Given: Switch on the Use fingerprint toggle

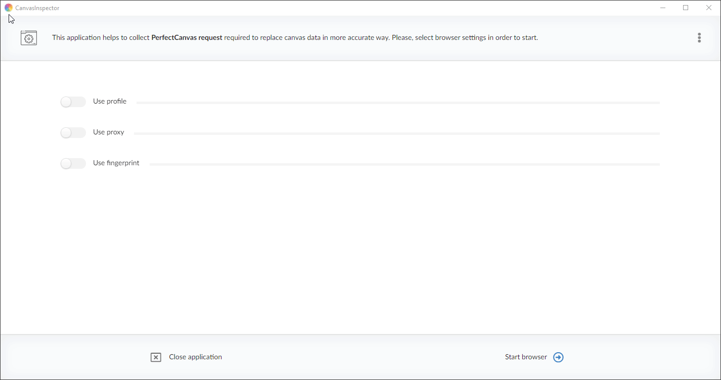Looking at the screenshot, I should click(73, 164).
